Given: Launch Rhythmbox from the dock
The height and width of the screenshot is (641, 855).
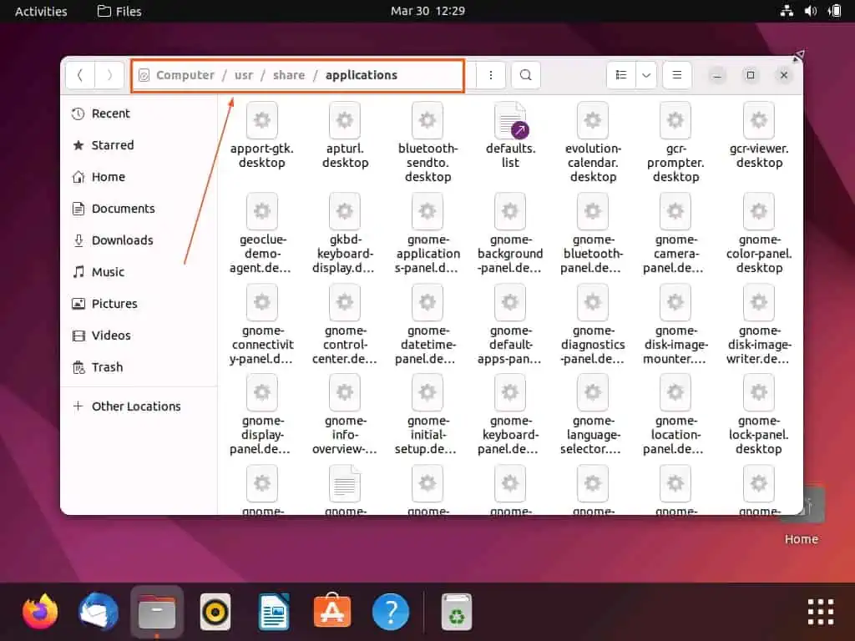Looking at the screenshot, I should click(x=215, y=612).
